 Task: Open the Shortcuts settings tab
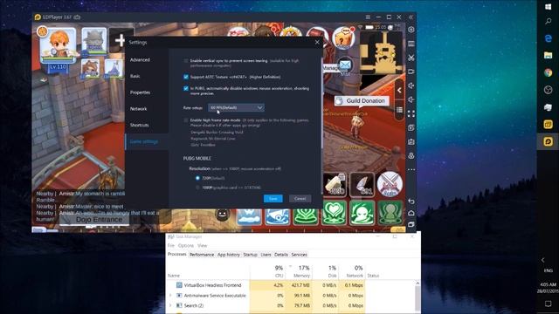tap(140, 126)
